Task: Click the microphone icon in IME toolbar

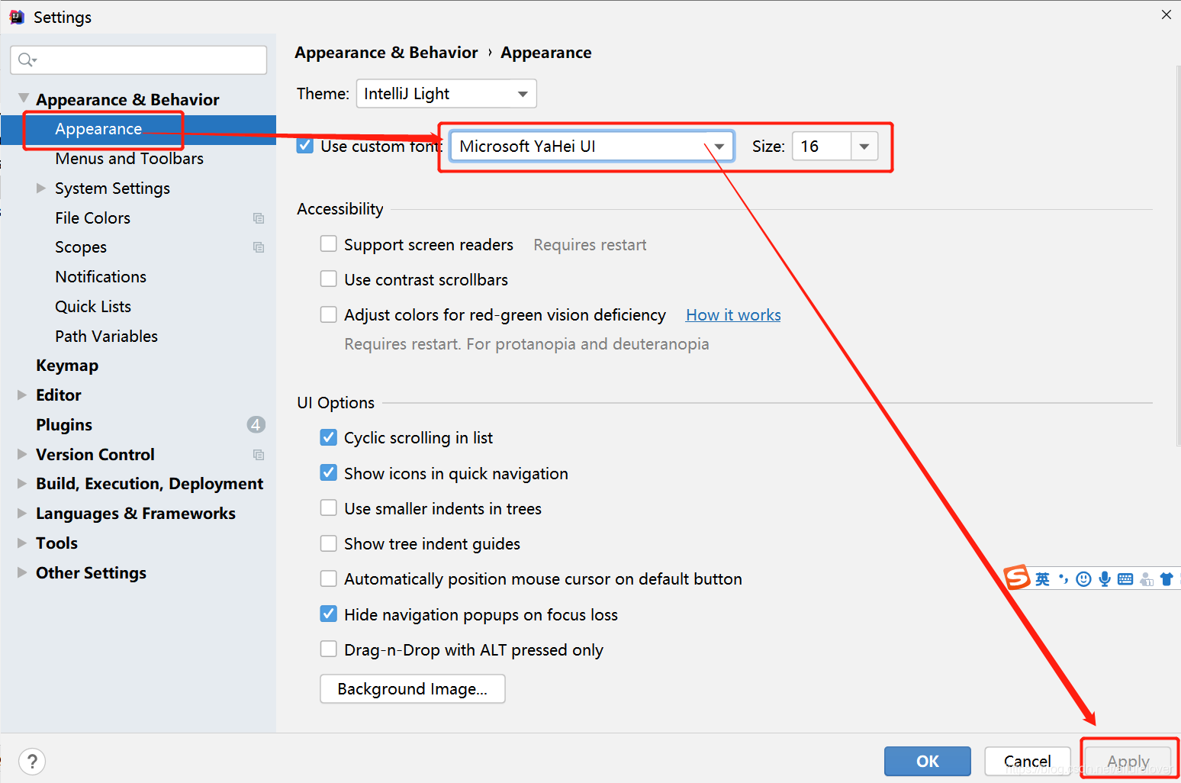Action: click(x=1104, y=579)
